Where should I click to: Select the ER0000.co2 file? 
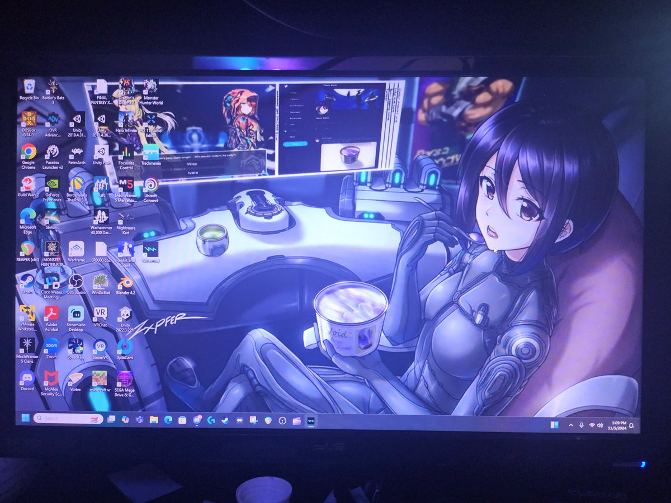[101, 251]
